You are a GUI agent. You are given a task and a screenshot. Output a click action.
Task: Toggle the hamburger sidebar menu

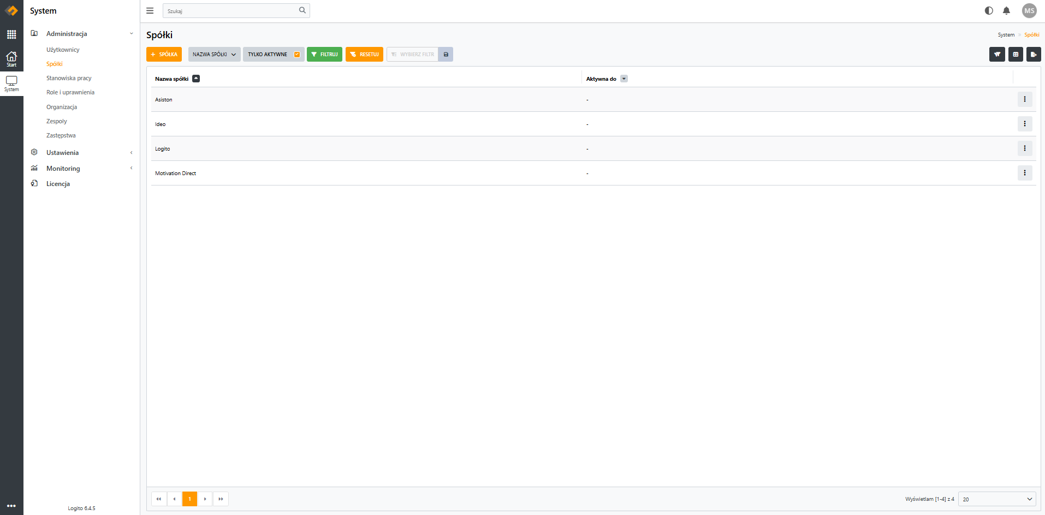click(150, 10)
